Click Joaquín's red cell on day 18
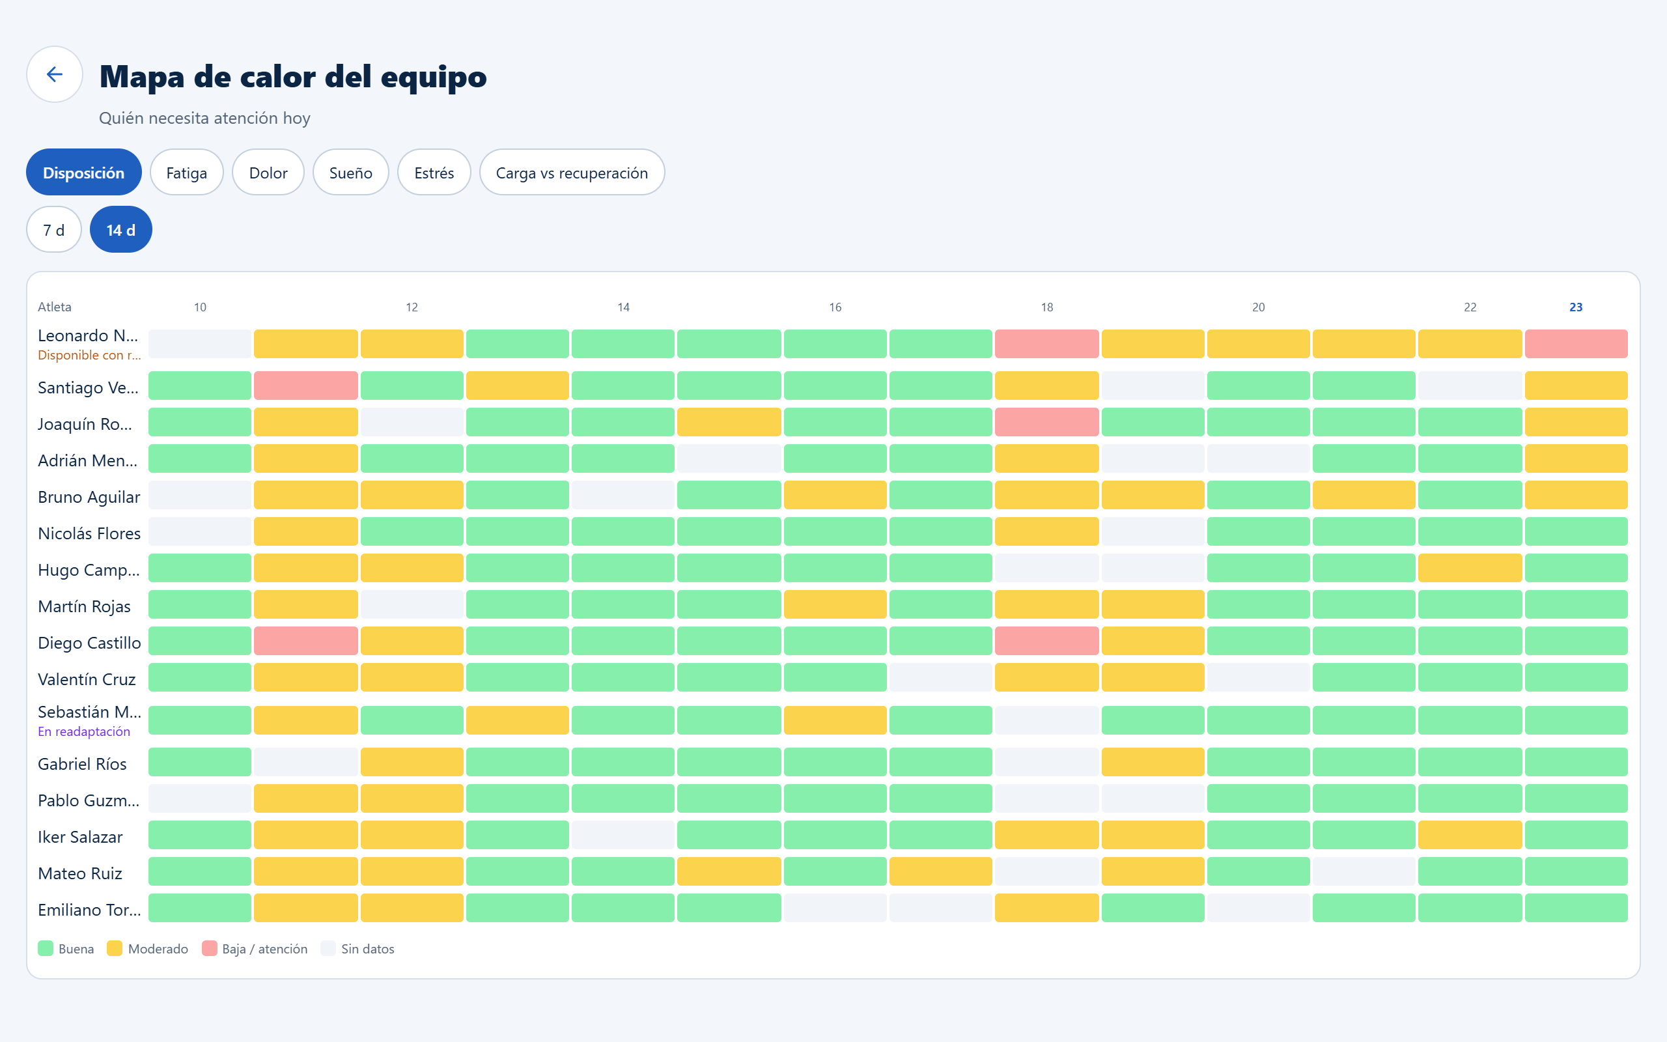The height and width of the screenshot is (1042, 1667). [x=1046, y=422]
